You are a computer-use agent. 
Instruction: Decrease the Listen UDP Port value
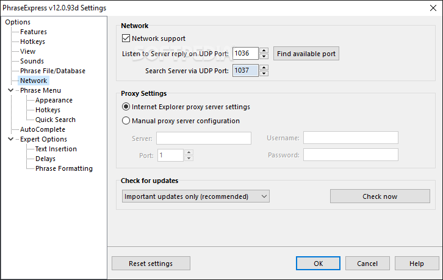264,56
